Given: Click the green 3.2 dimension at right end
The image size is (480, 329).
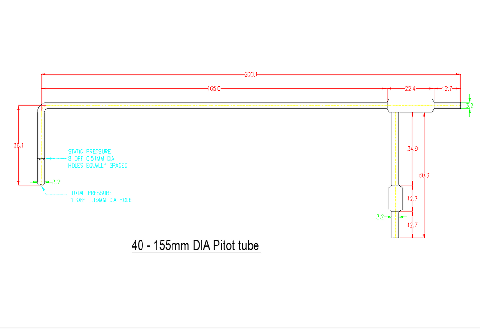Looking at the screenshot, I should click(x=470, y=106).
